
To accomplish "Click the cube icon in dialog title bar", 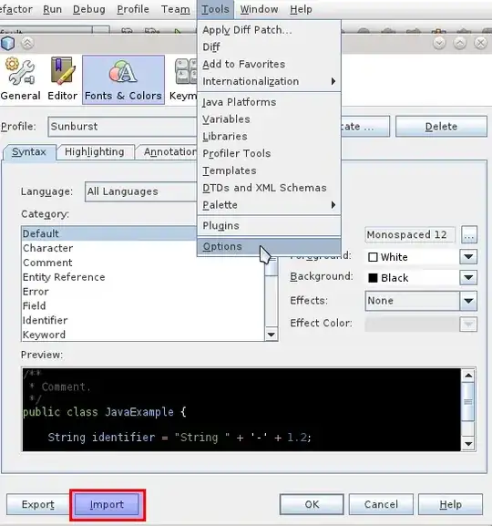I will (7, 43).
